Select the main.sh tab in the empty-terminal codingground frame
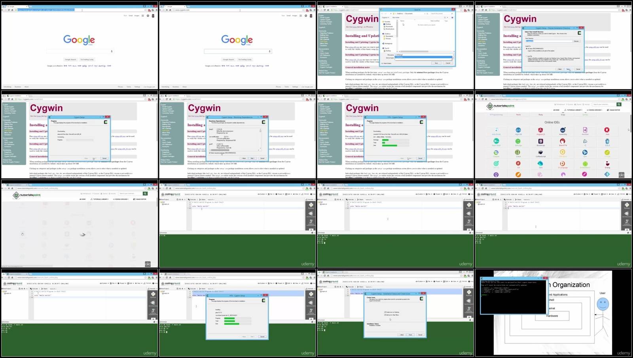Screen dimensions: 633x358 click(211, 200)
